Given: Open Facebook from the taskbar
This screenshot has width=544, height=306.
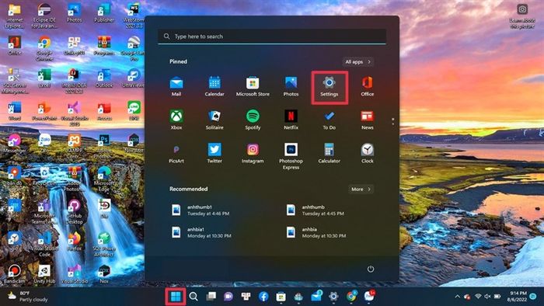Looking at the screenshot, I should click(263, 297).
